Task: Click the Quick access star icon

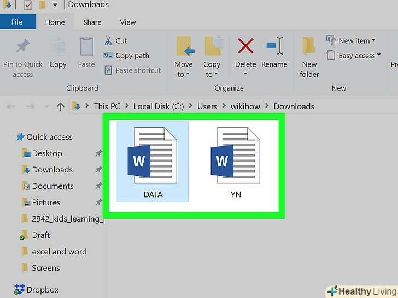Action: 21,137
